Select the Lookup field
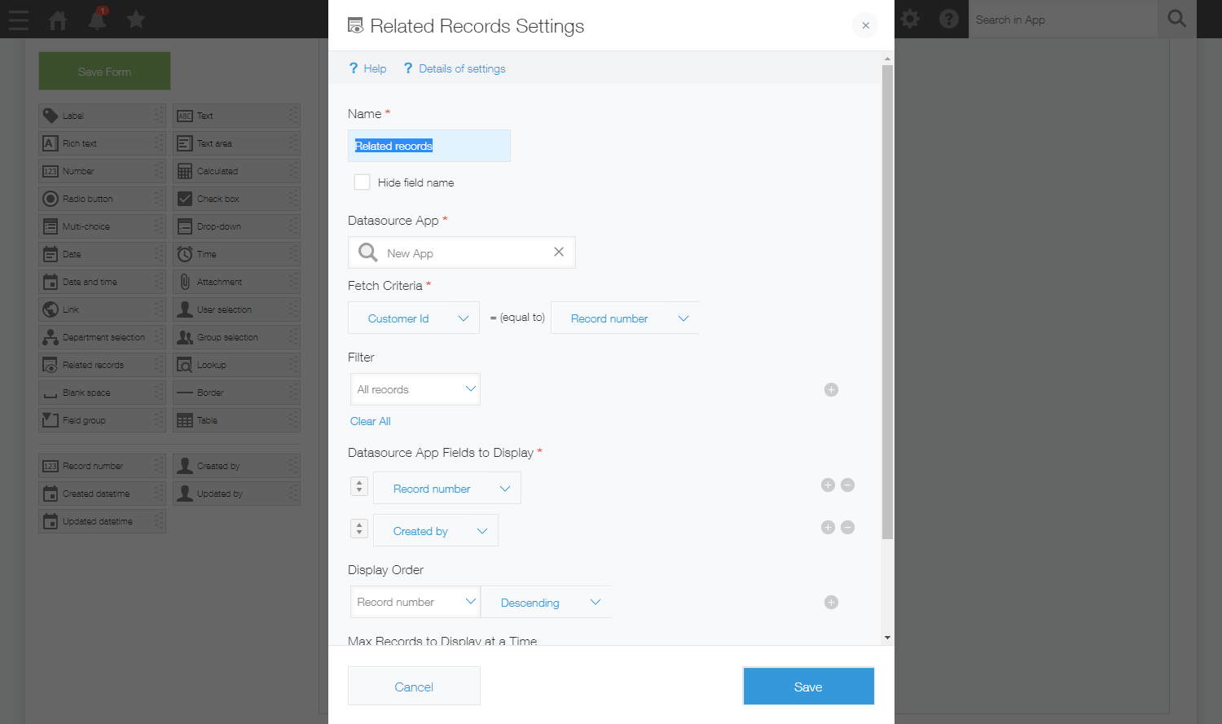 pos(236,365)
